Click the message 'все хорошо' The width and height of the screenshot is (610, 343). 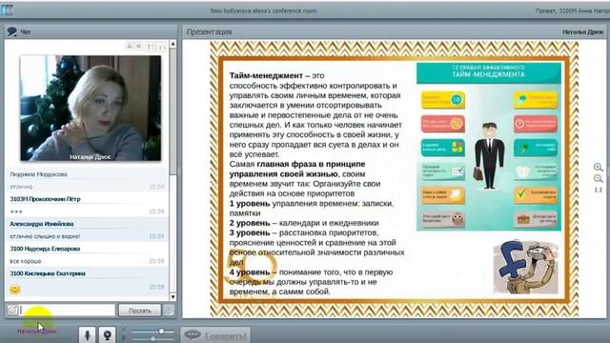coord(26,261)
